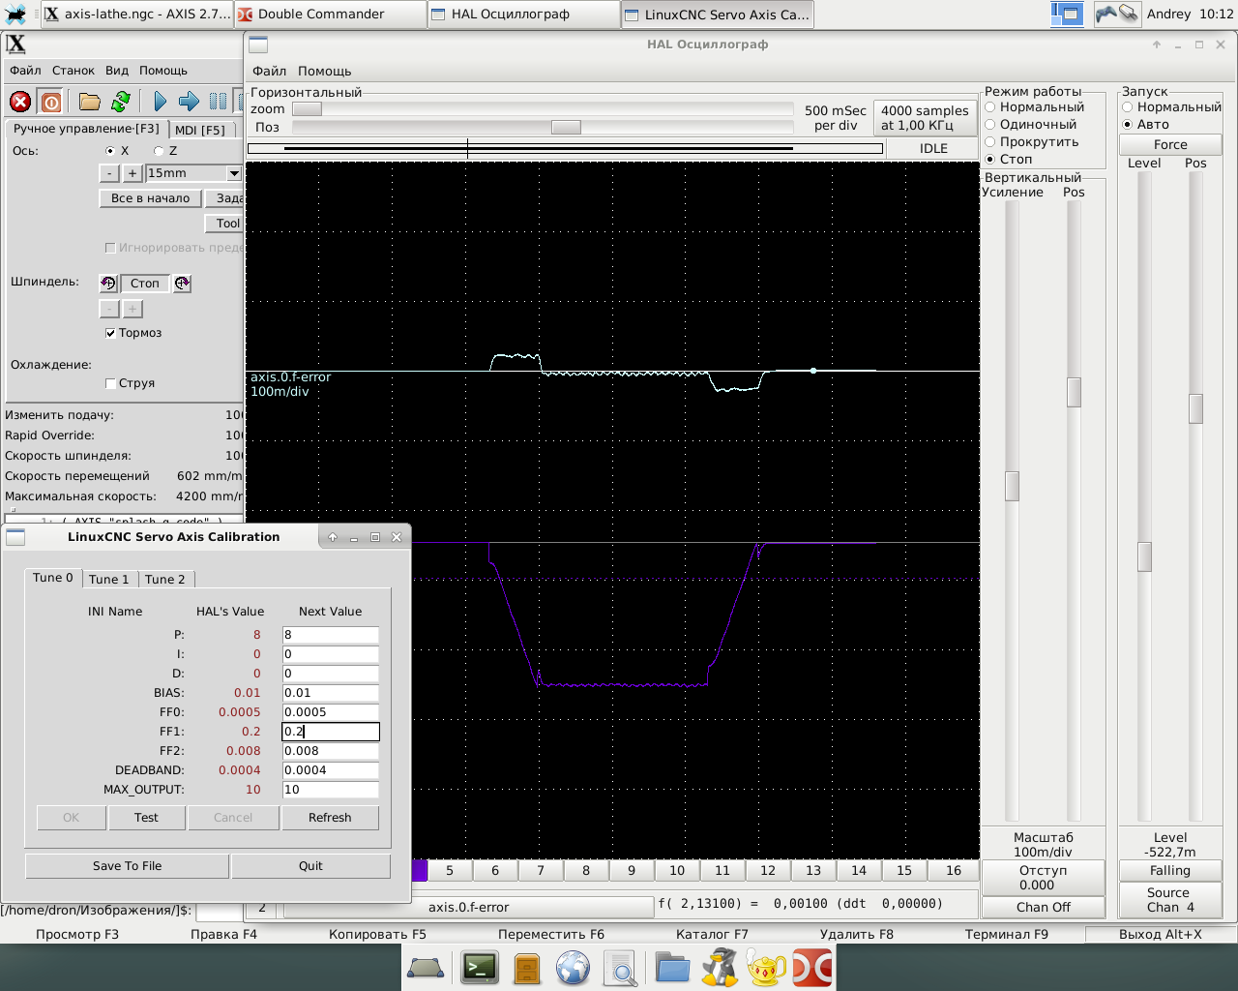Open a G-code file via folder icon
The image size is (1238, 991).
(x=90, y=102)
